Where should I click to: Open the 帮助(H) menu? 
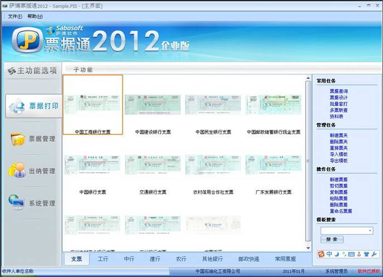tap(35, 16)
